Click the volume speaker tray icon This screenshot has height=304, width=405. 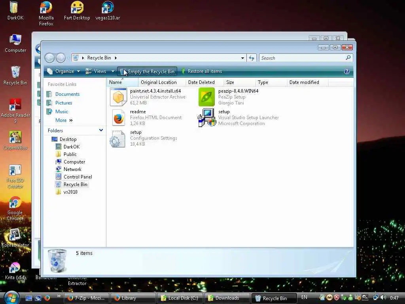click(383, 298)
